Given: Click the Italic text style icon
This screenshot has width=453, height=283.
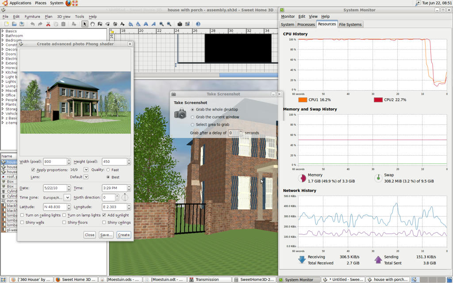Looking at the screenshot, I should [154, 24].
